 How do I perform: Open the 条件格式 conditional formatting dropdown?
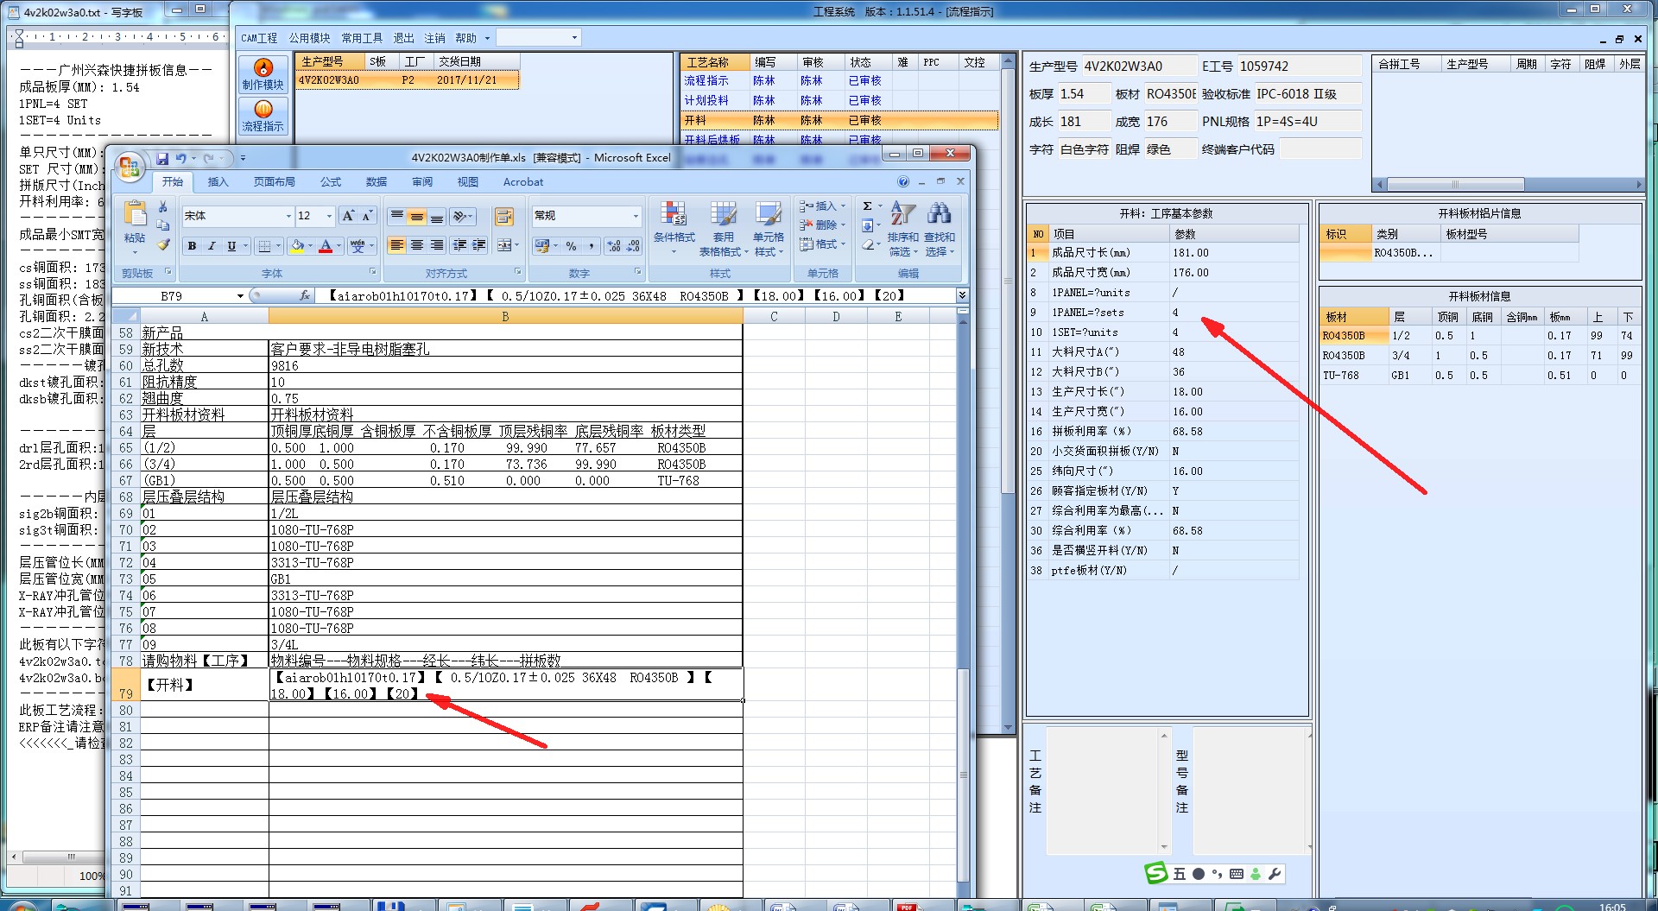674,229
